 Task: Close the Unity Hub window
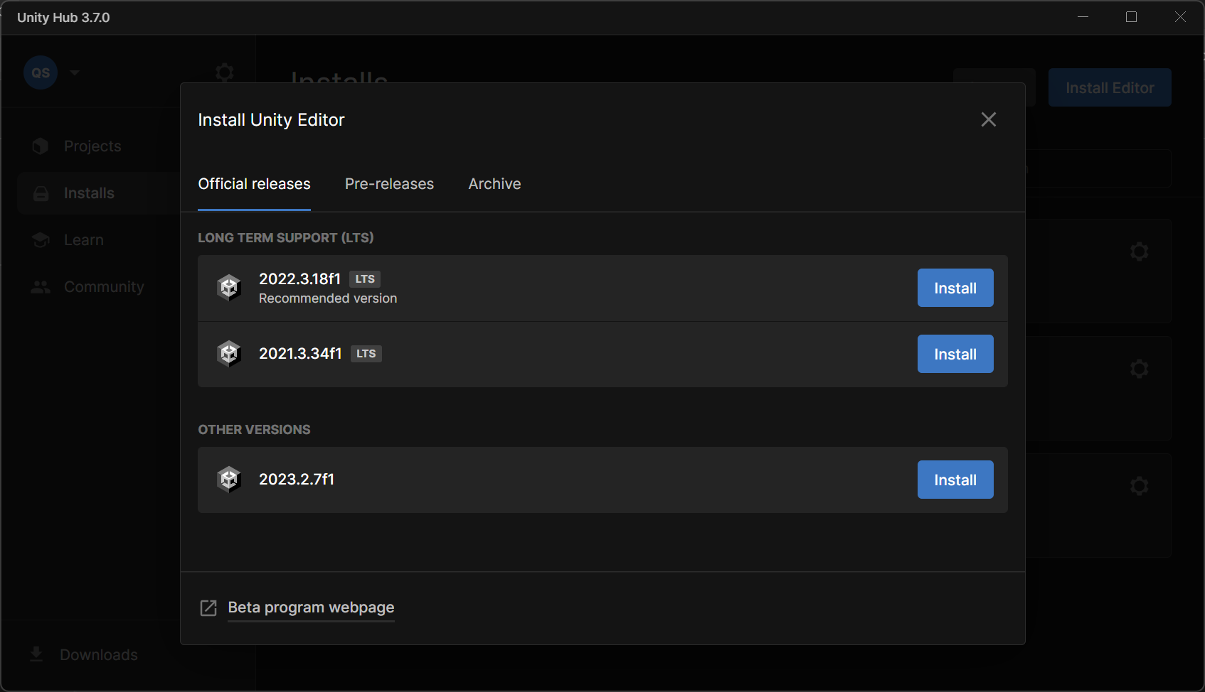pos(1180,17)
